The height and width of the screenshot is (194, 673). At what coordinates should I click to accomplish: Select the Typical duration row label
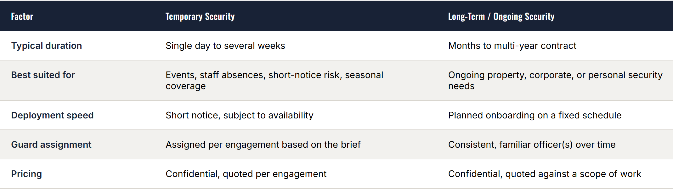click(47, 46)
